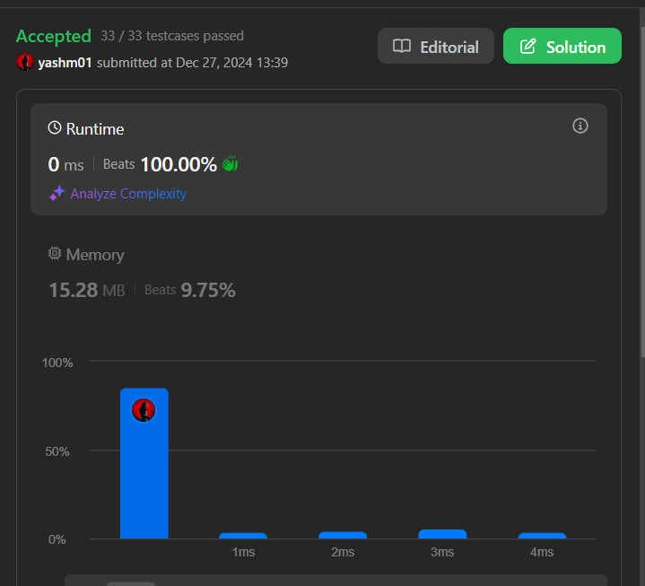Click the sparkle icon beside Analyze Complexity
Image resolution: width=645 pixels, height=586 pixels.
coord(57,193)
